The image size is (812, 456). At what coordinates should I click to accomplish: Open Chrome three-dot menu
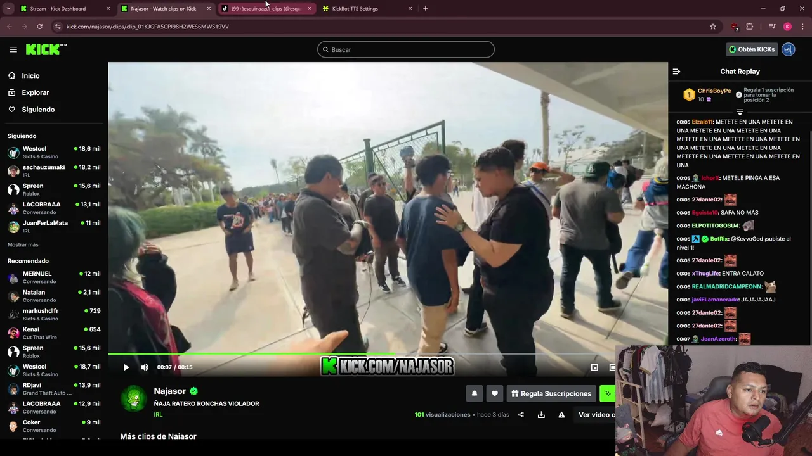pos(801,27)
